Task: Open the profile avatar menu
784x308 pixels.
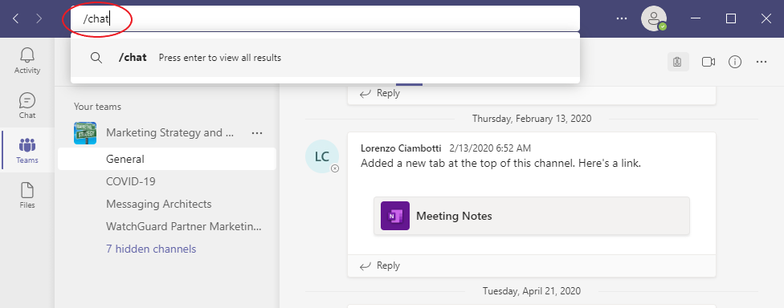Action: coord(654,19)
